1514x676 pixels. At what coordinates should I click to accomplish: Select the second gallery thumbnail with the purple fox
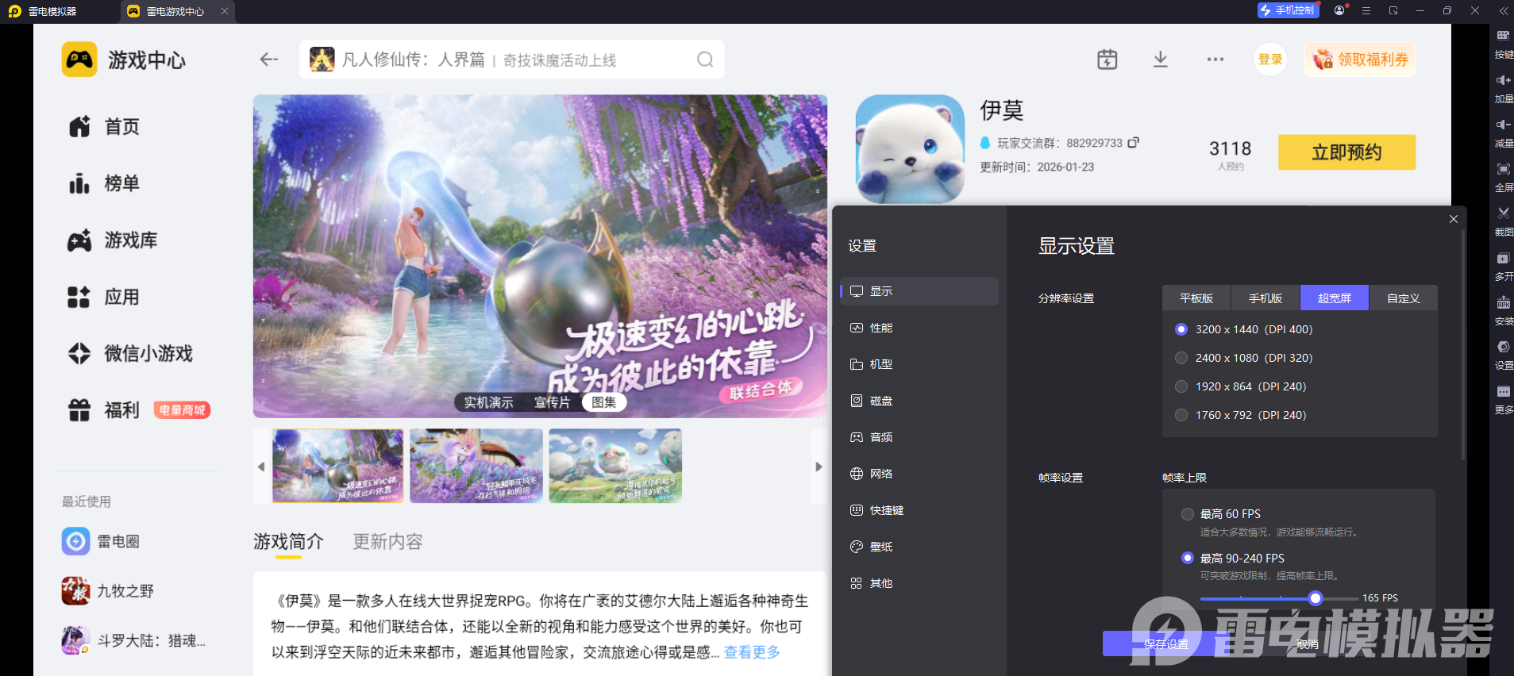476,466
